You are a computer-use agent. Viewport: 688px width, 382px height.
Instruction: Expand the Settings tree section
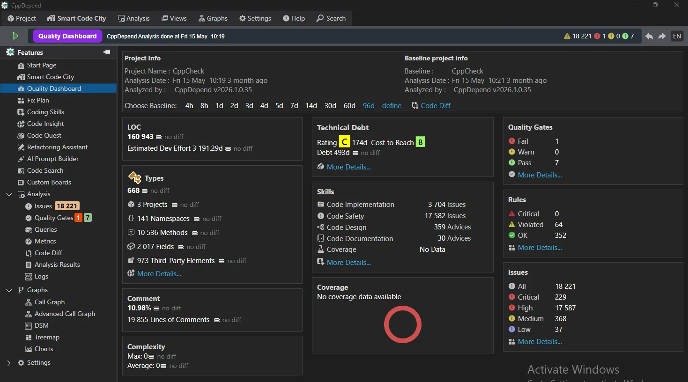[x=9, y=363]
